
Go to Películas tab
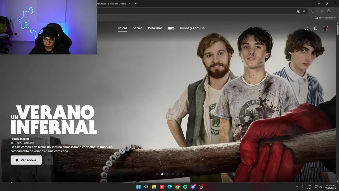155,28
